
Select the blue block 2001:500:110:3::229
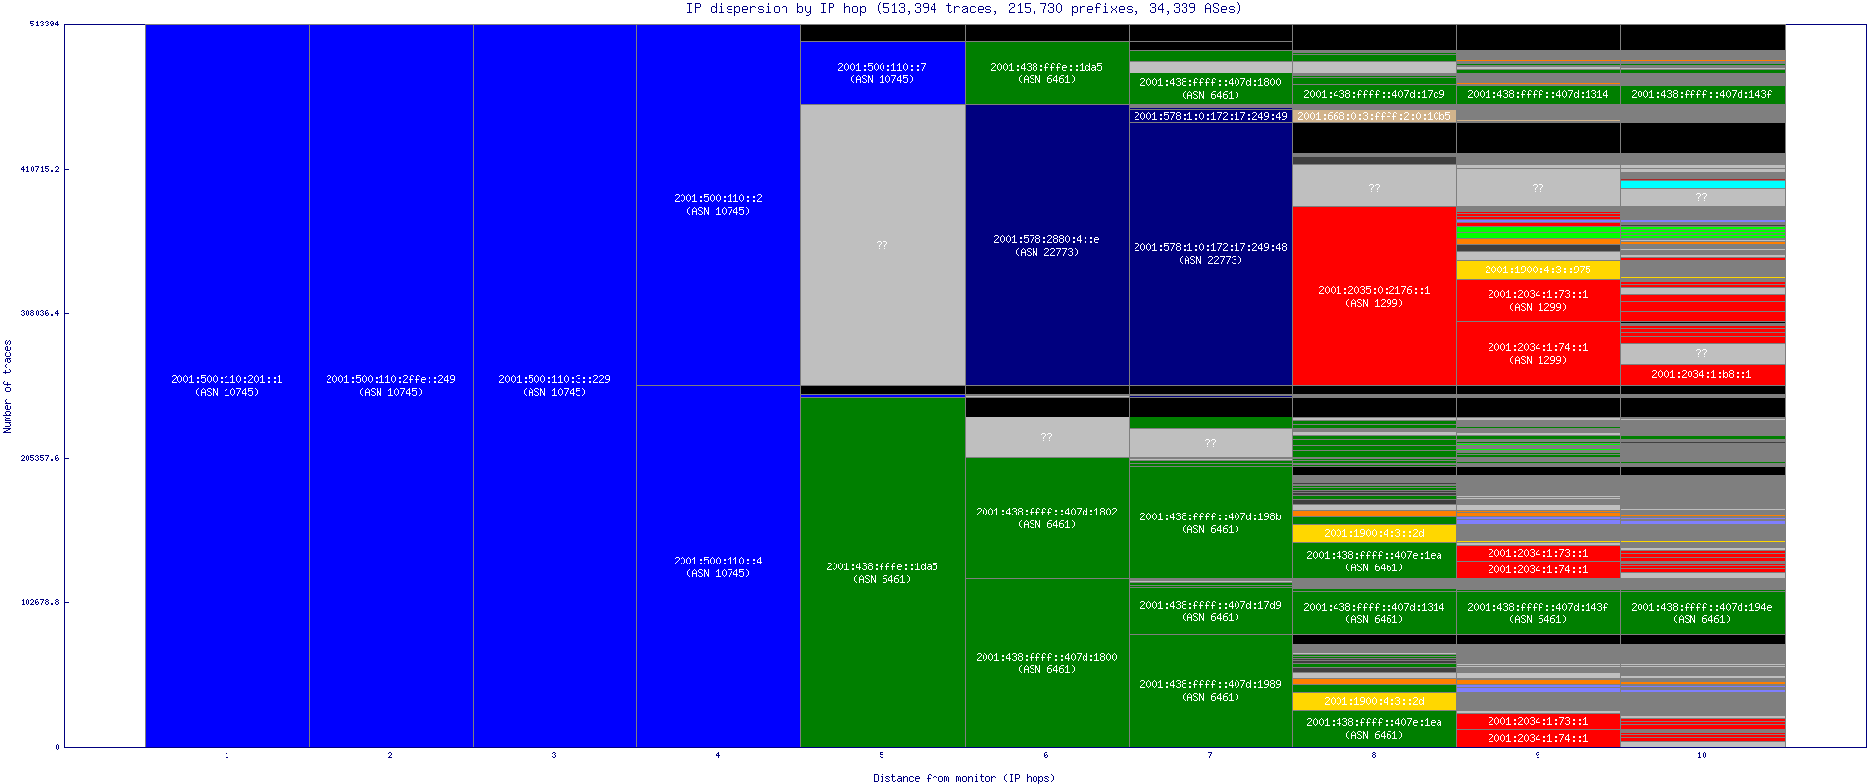(555, 385)
